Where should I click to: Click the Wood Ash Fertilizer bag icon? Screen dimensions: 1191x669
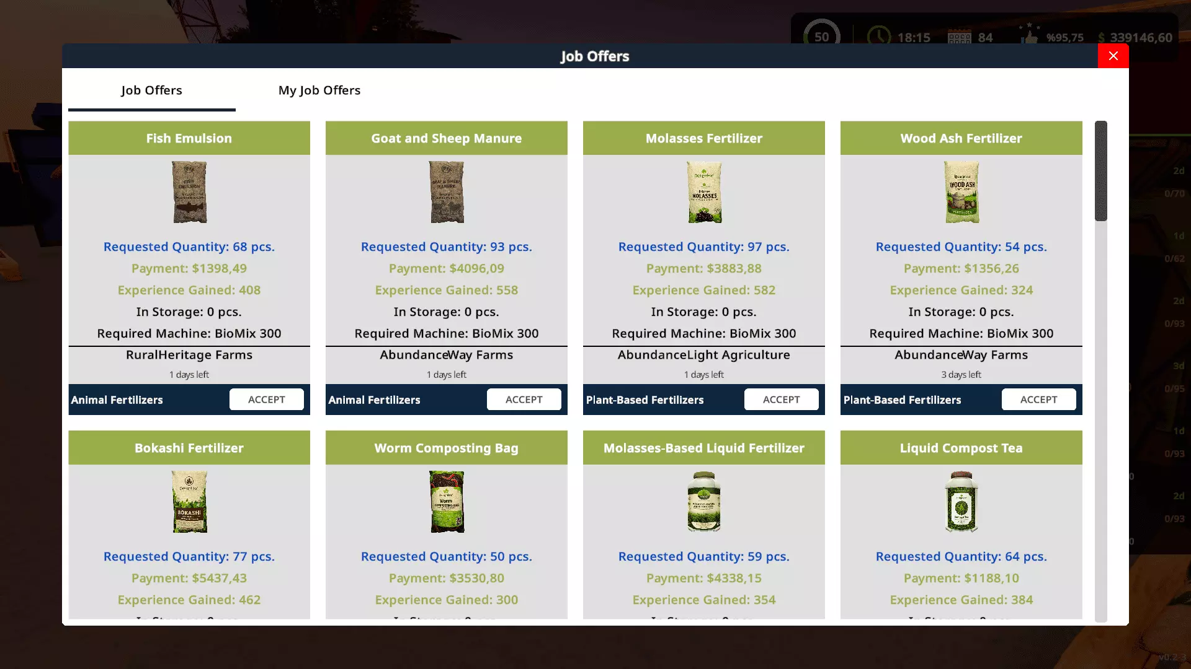point(961,192)
